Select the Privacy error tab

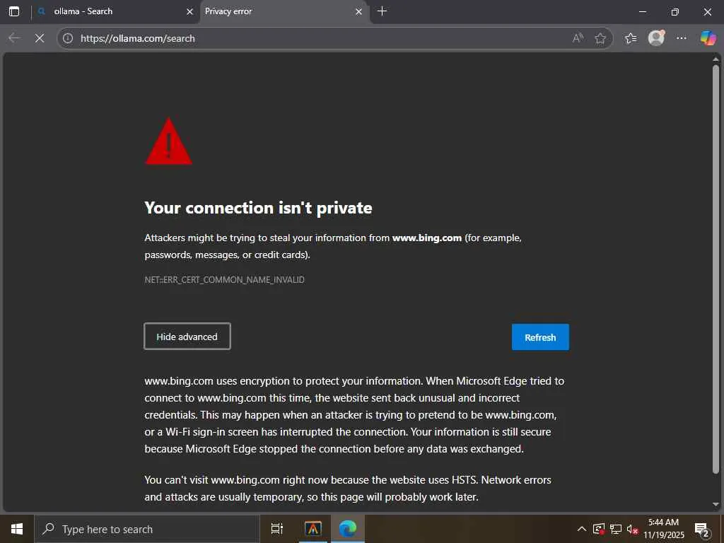(x=284, y=11)
